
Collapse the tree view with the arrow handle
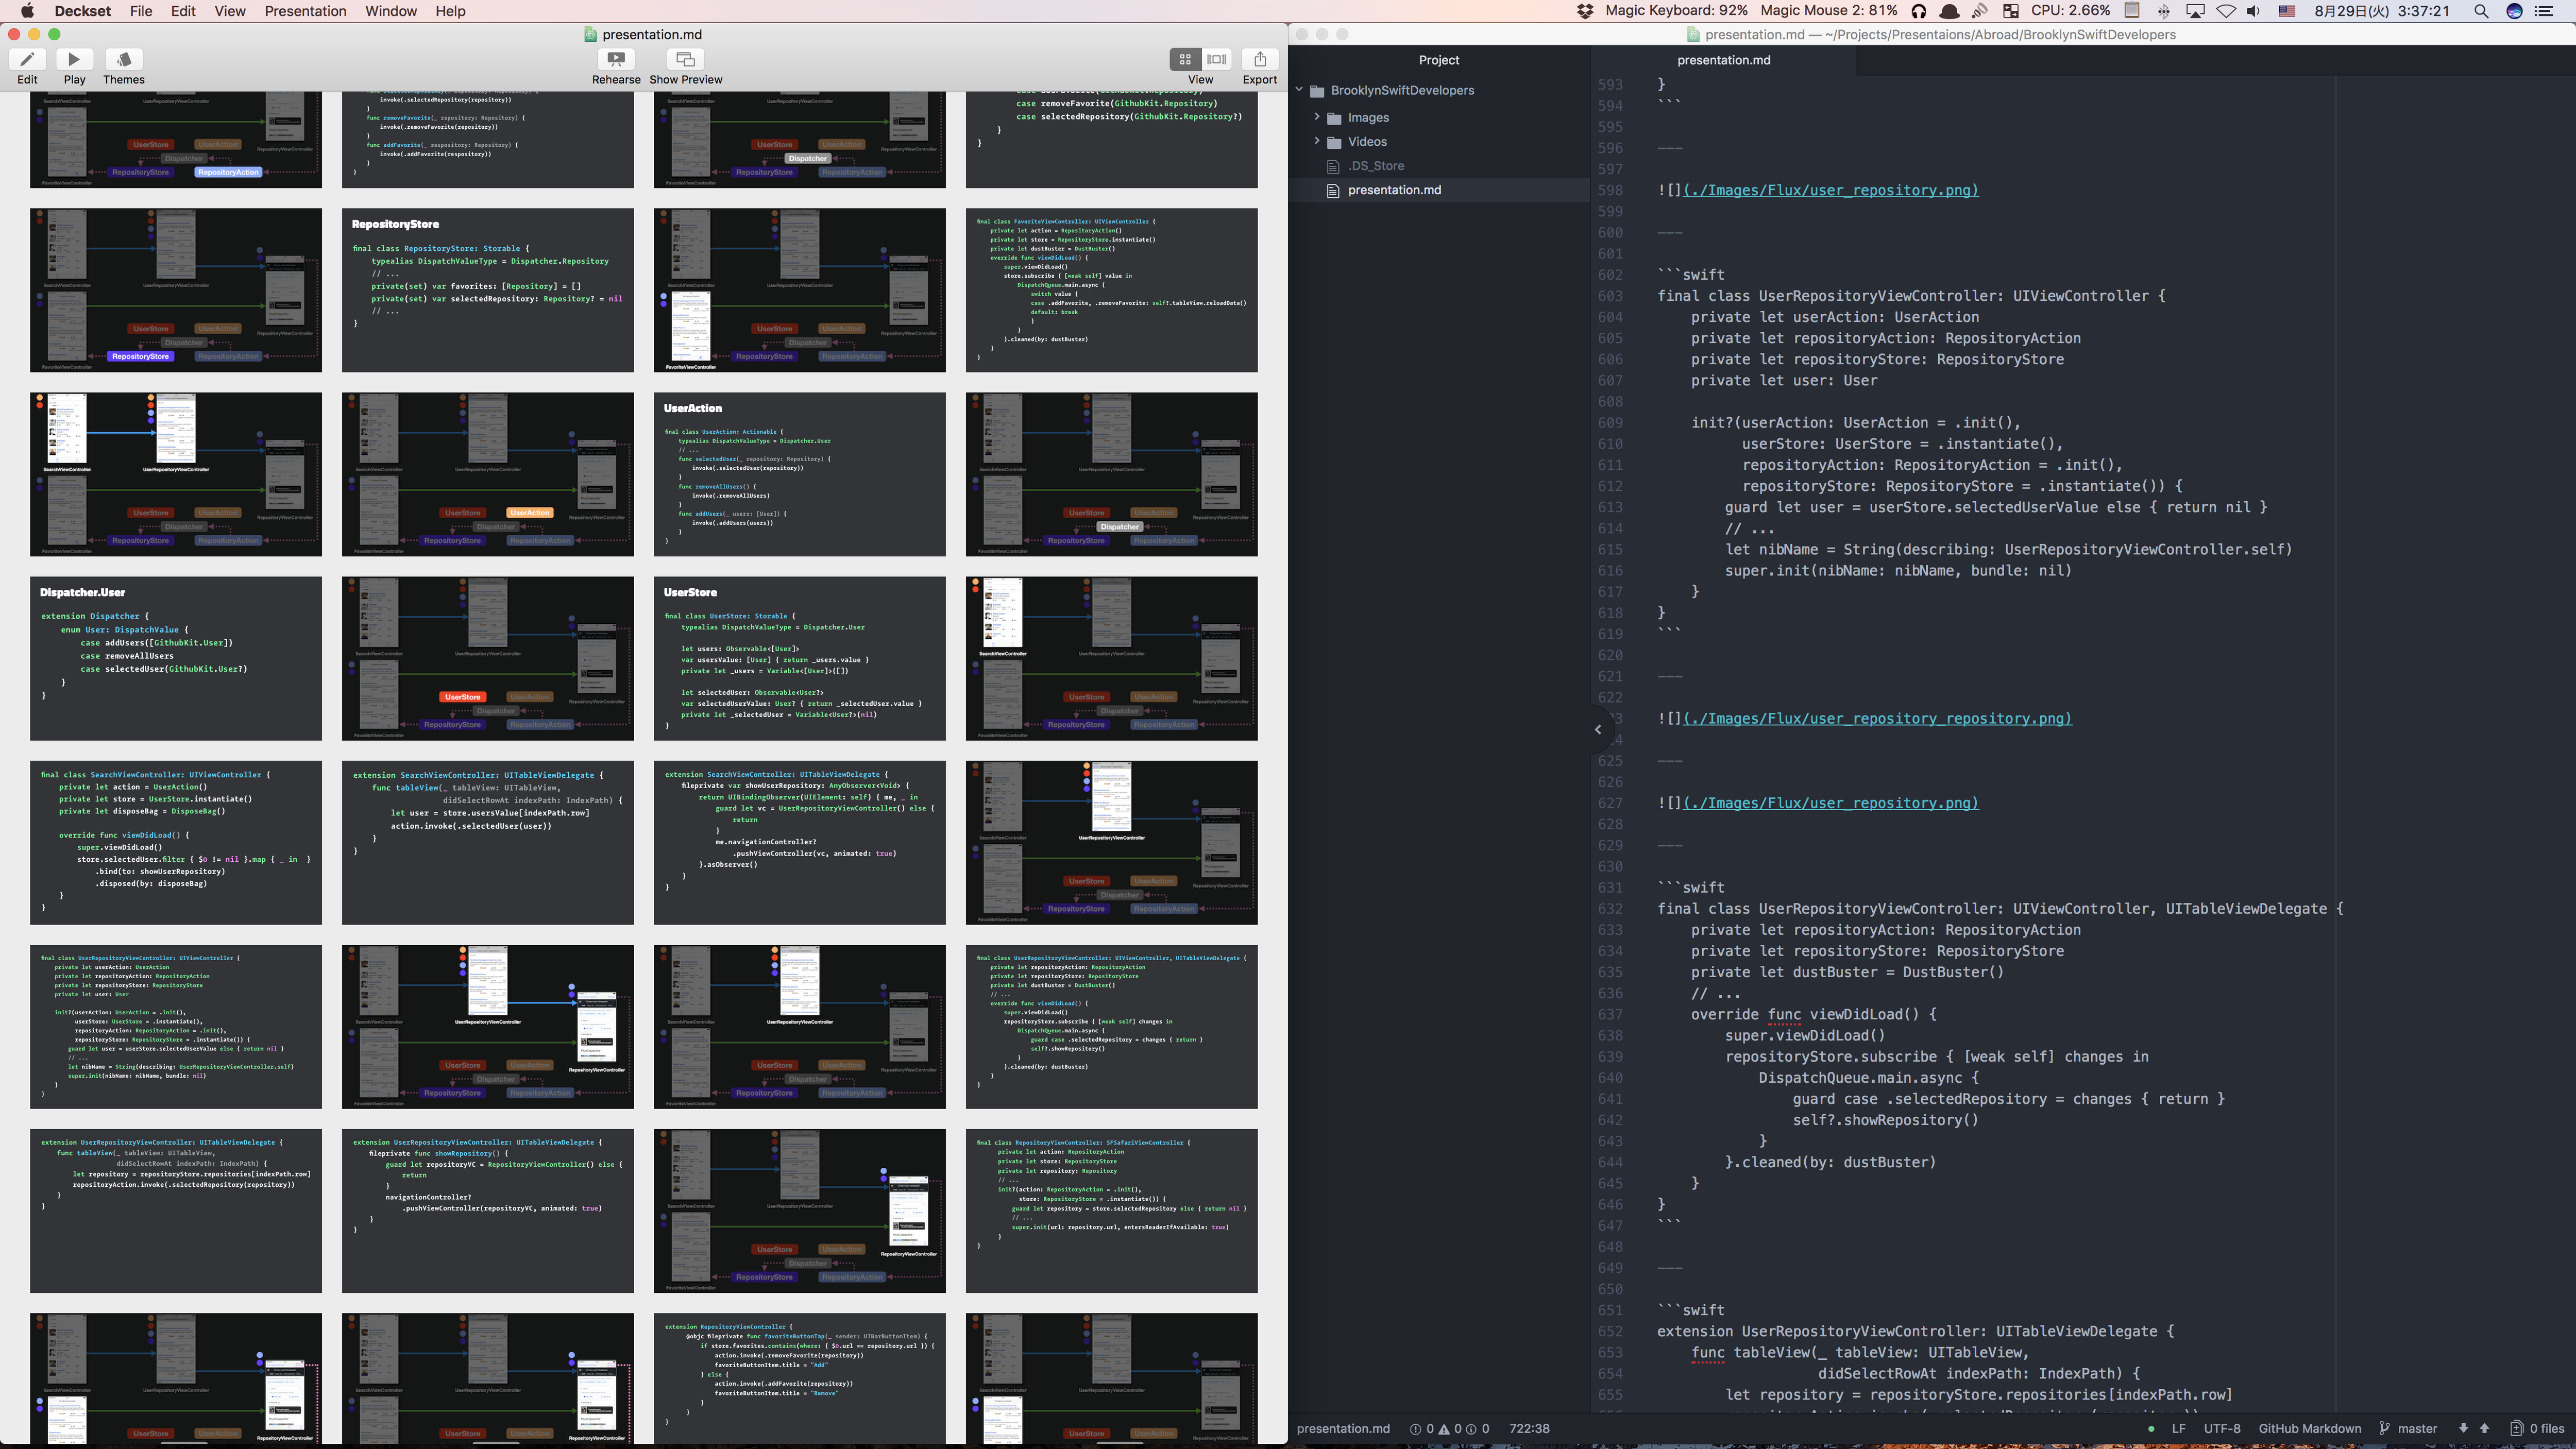click(1598, 729)
